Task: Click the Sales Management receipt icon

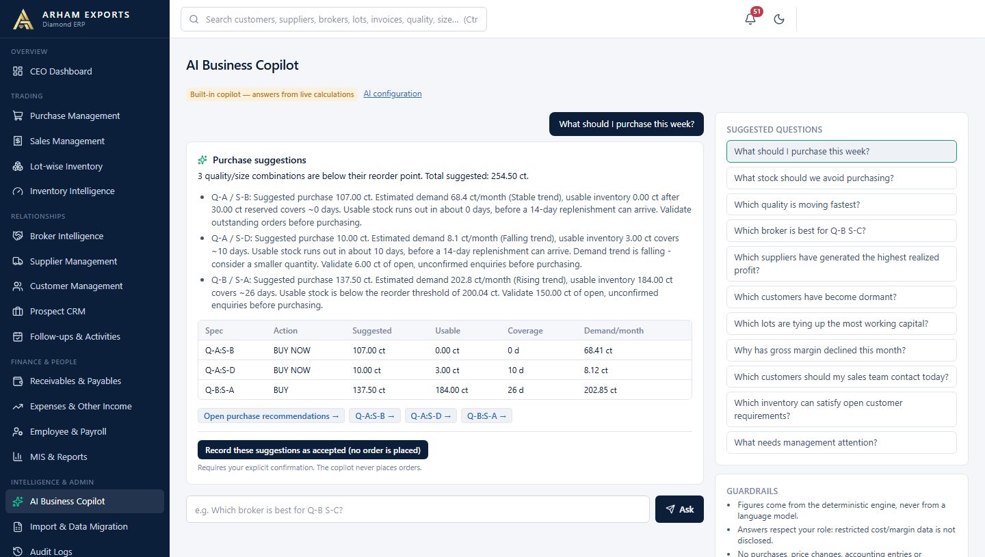Action: point(18,141)
